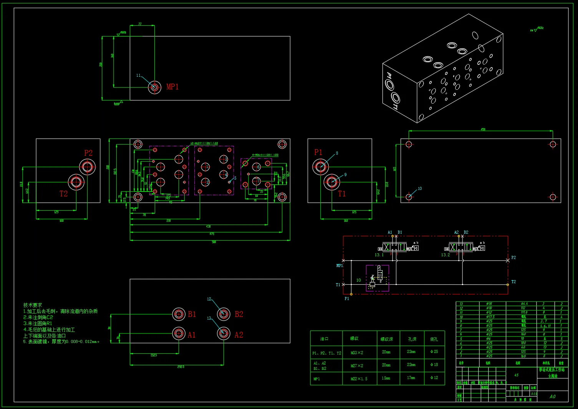Click the MP1 port circle in top view
The image size is (578, 409).
pyautogui.click(x=155, y=87)
